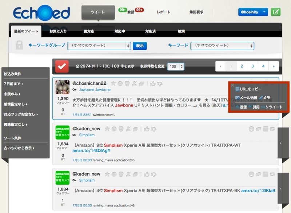This screenshot has width=291, height=213.
Task: Open the キーワード dropdown
Action: point(222,46)
